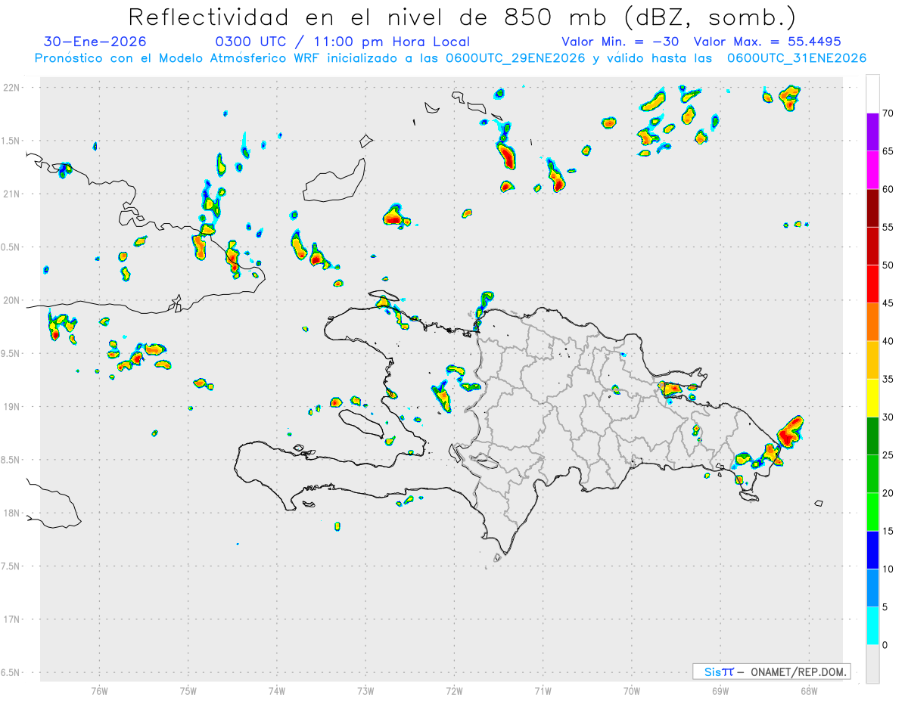Click the '20N' latitude label
The image size is (908, 701).
point(13,300)
